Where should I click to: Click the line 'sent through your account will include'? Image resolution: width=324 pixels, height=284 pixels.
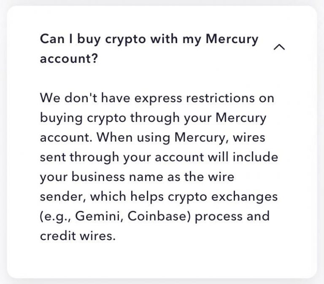(159, 157)
